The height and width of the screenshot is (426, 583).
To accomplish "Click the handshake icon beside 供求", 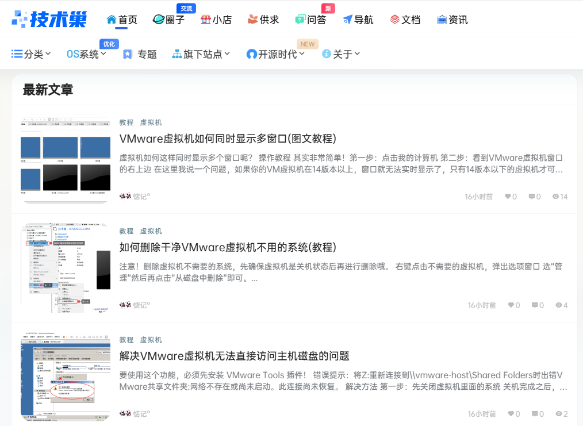I will point(253,20).
